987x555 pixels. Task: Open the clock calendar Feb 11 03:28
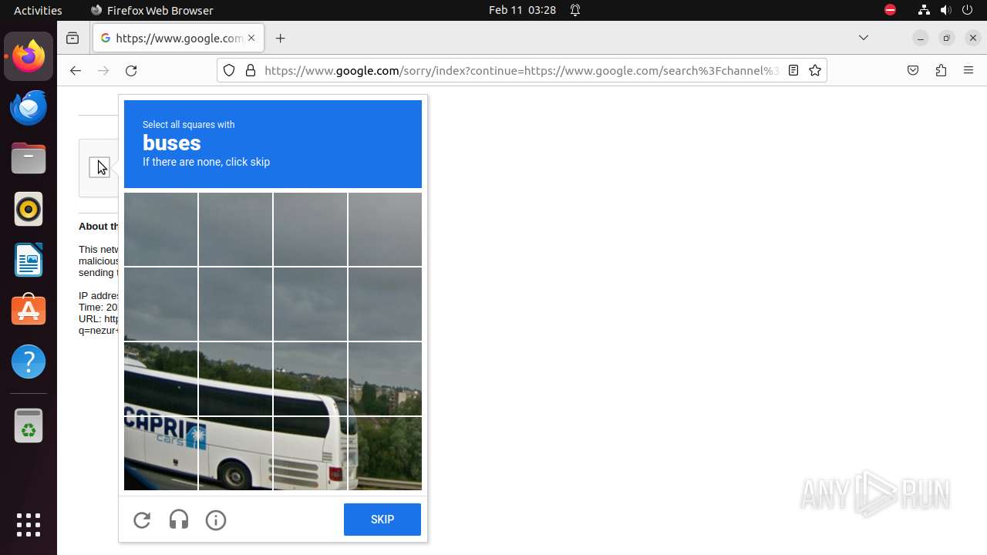[523, 10]
